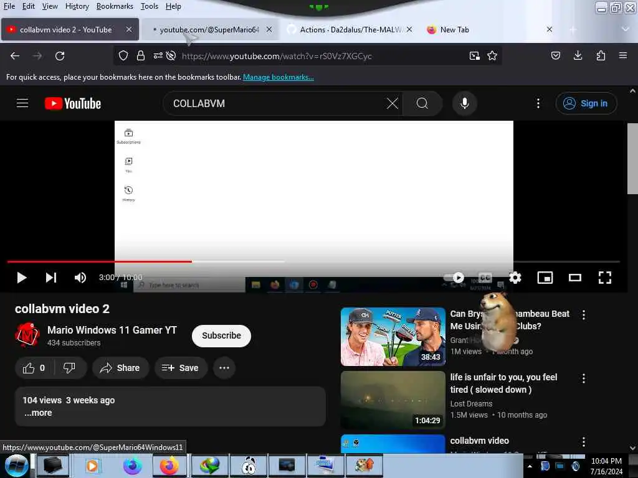638x478 pixels.
Task: Switch to theater mode view
Action: 575,278
